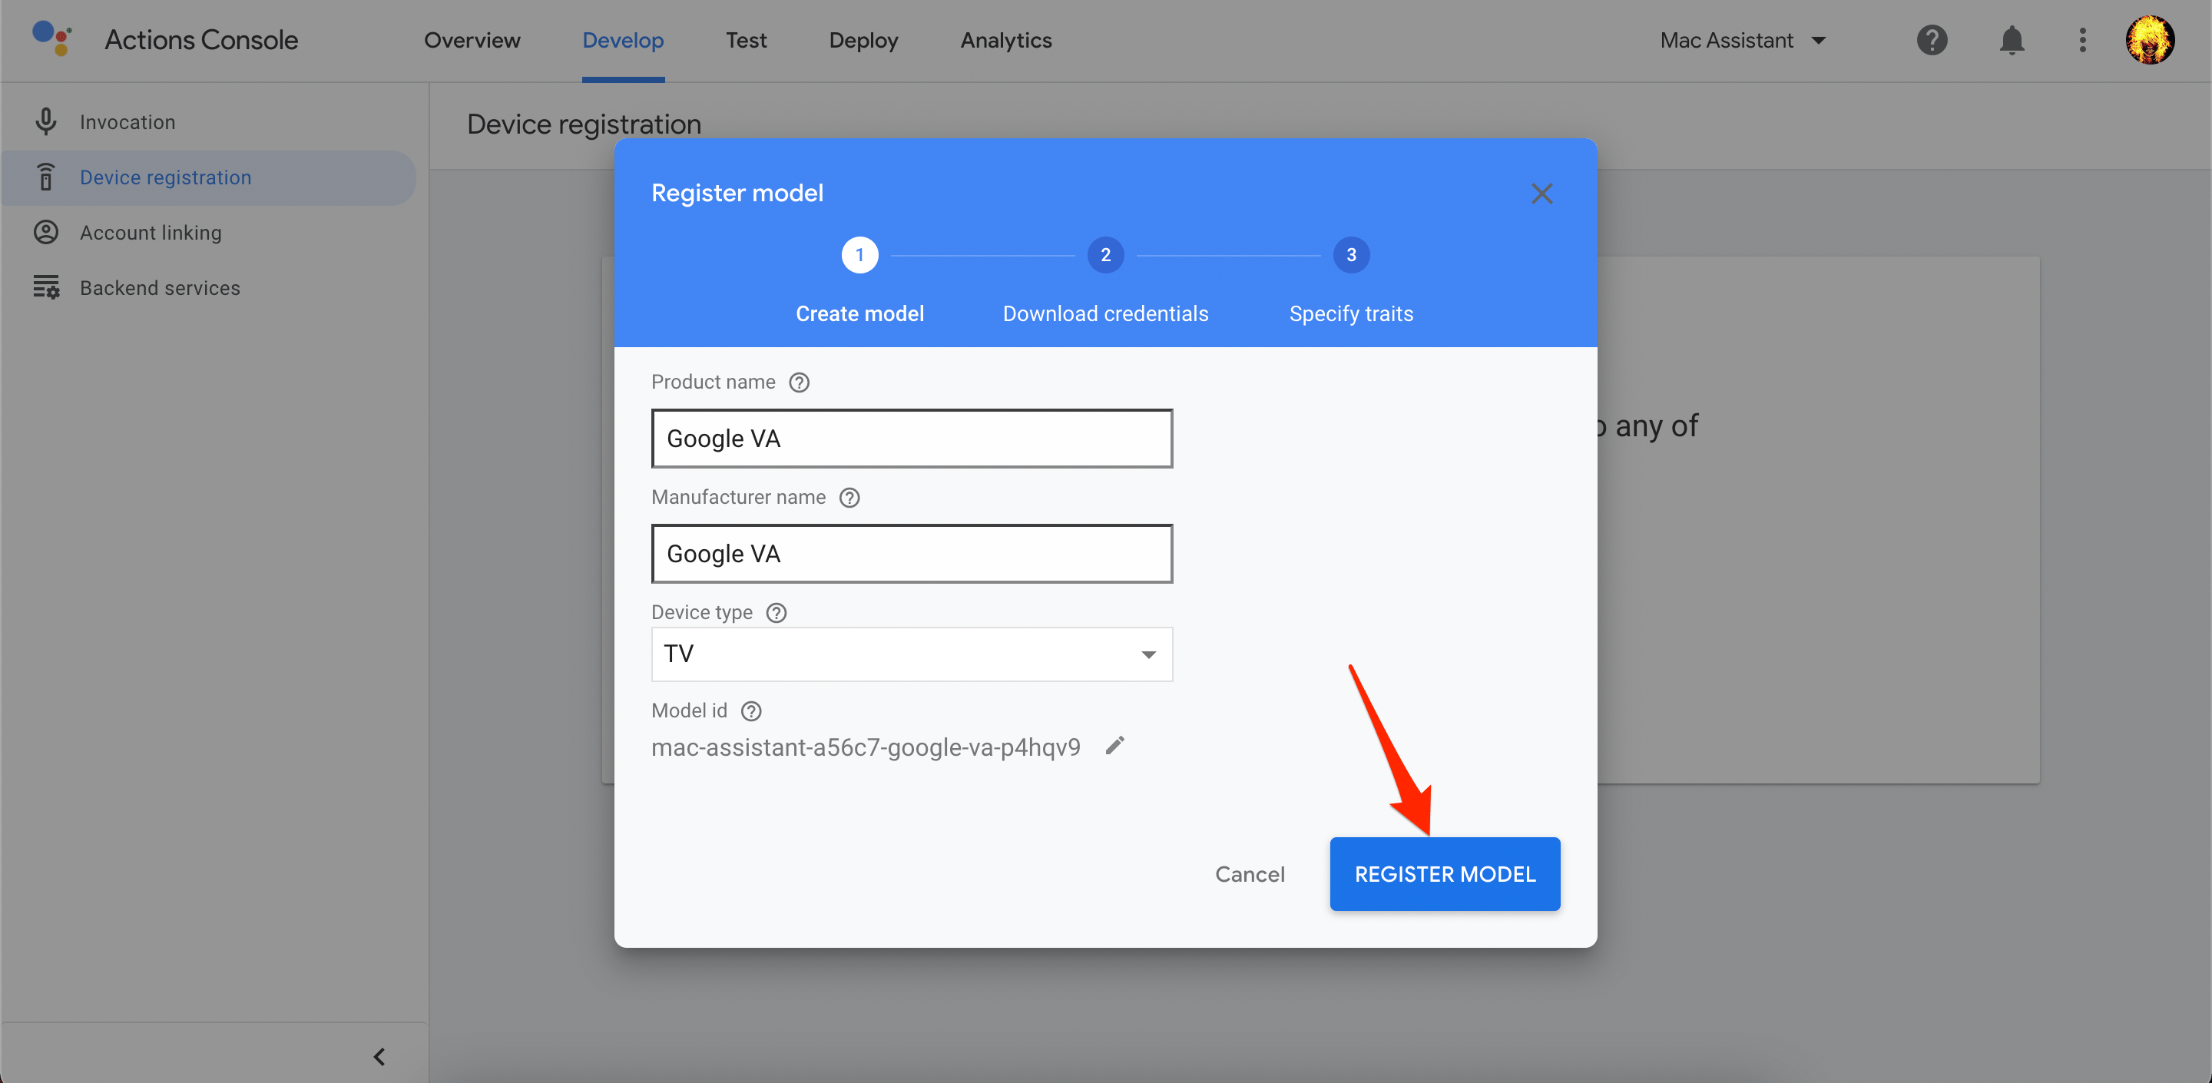Click the Cancel button
The image size is (2212, 1083).
tap(1250, 874)
